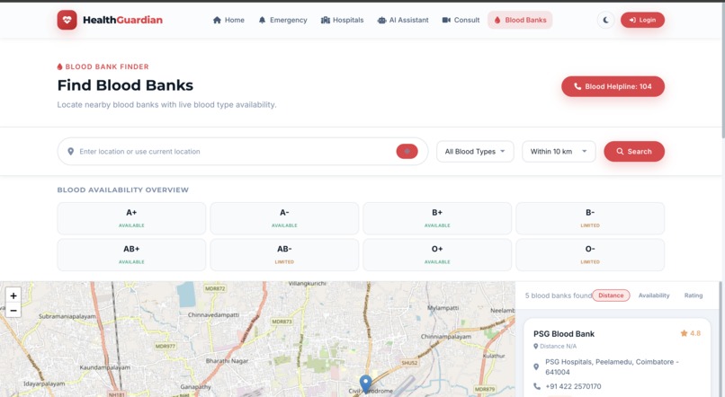Open the Home nav item
Screen dimensions: 725x397
(228, 21)
